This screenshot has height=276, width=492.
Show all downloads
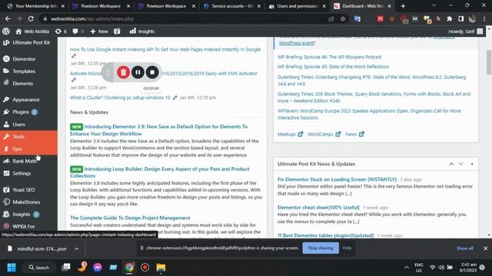coord(464,248)
